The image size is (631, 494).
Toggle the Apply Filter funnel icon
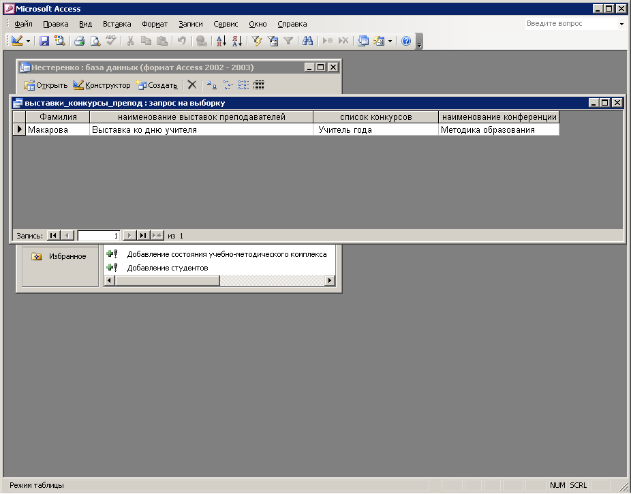coord(288,41)
